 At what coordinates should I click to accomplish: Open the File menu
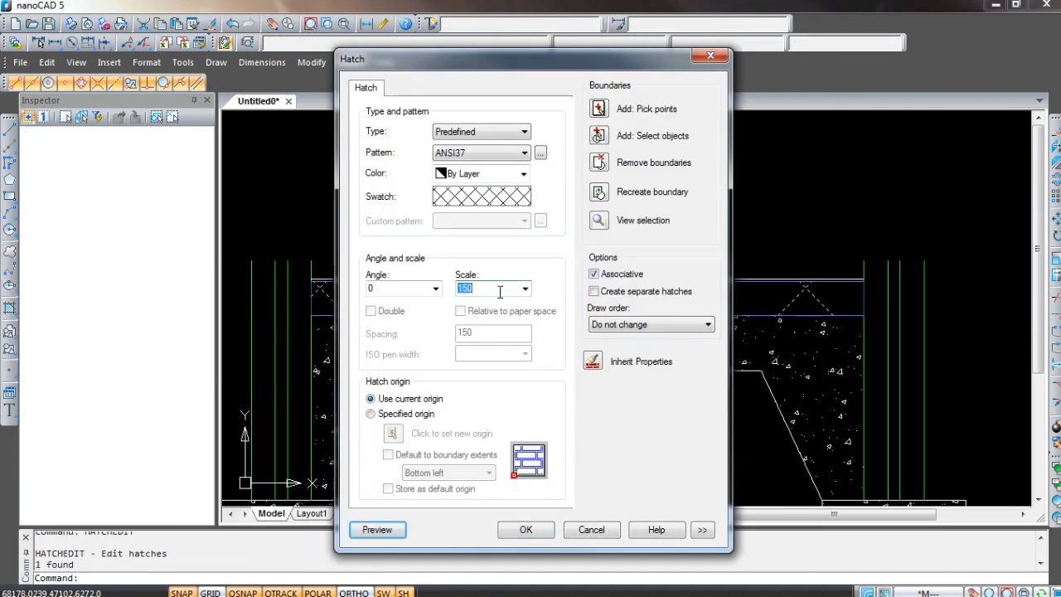20,62
